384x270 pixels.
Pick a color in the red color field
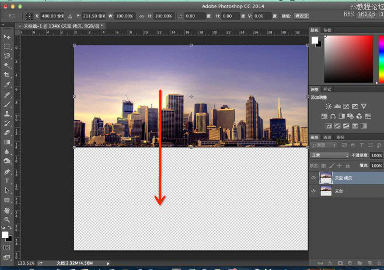pos(348,59)
